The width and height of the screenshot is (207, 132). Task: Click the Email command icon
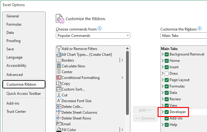pyautogui.click(x=59, y=124)
